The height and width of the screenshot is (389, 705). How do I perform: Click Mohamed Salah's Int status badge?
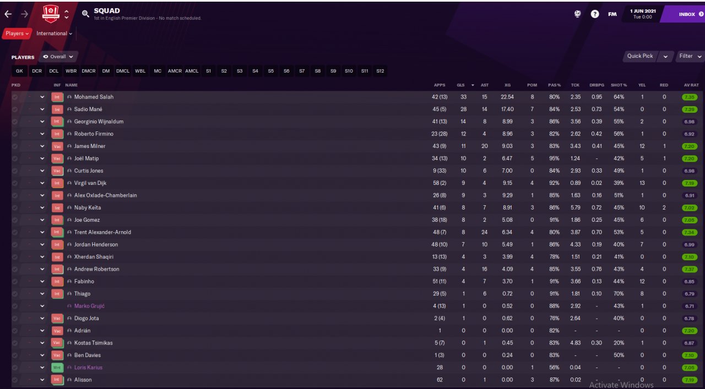57,97
